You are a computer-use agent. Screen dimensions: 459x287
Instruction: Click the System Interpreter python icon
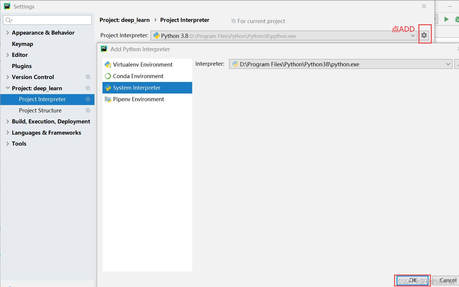click(x=108, y=88)
